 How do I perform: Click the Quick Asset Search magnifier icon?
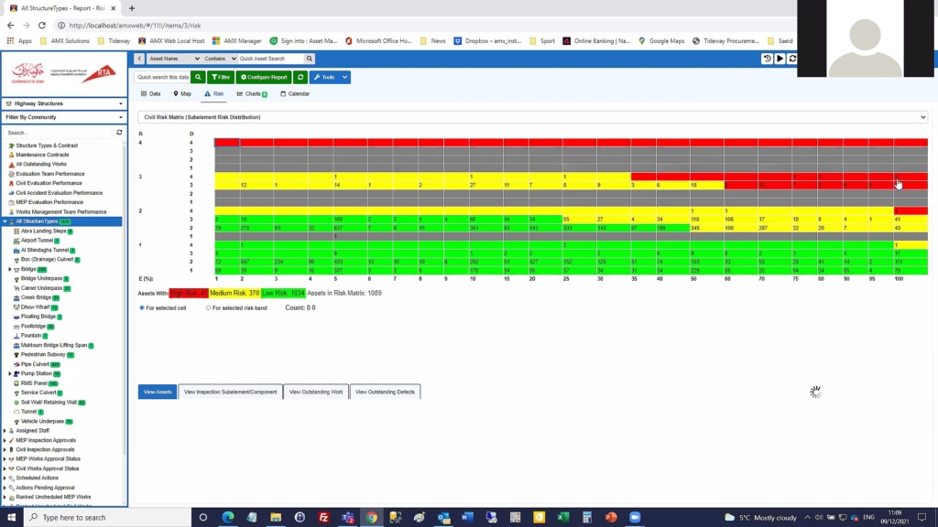pyautogui.click(x=310, y=59)
